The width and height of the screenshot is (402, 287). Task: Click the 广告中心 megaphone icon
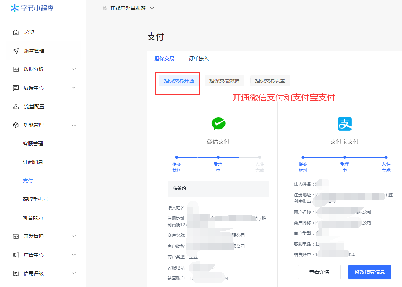[x=16, y=255]
